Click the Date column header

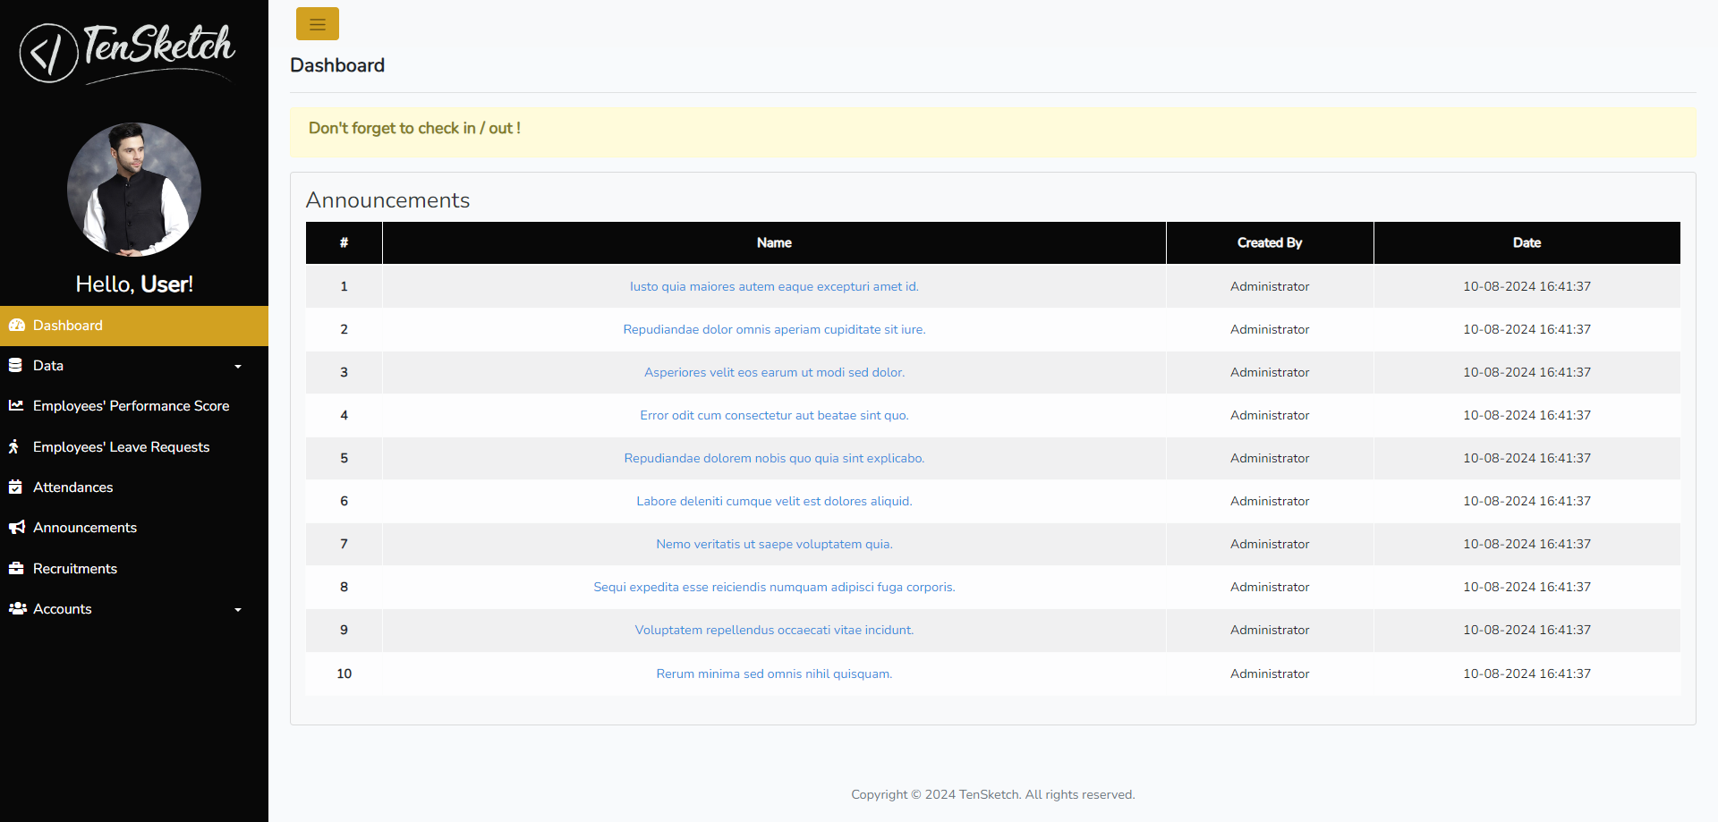click(1527, 242)
